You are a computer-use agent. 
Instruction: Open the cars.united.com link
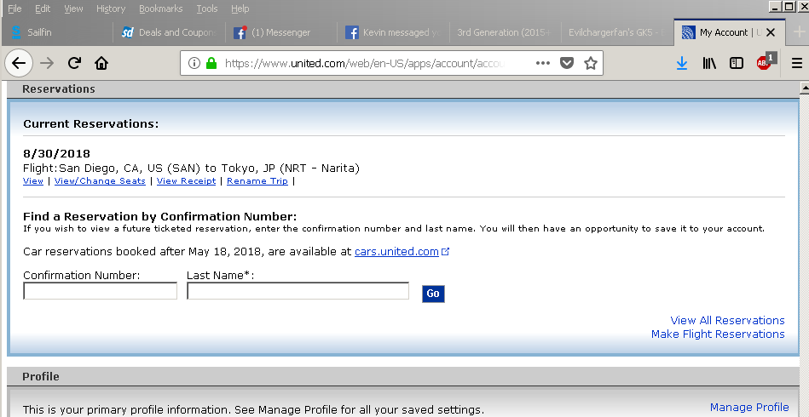click(396, 252)
